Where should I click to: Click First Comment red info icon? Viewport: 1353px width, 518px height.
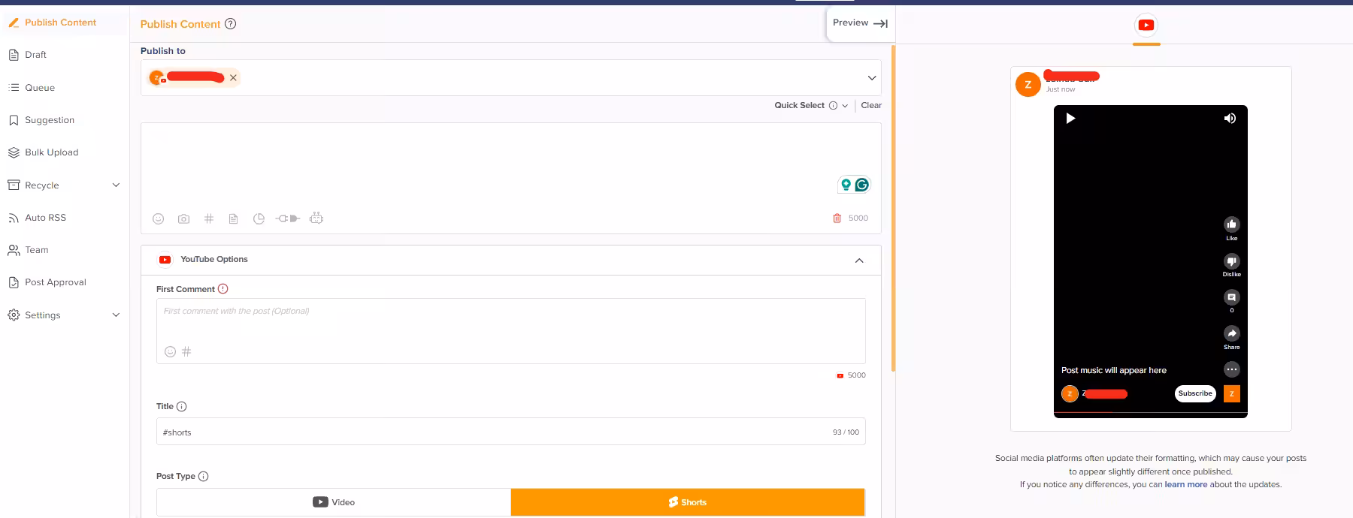pyautogui.click(x=222, y=289)
